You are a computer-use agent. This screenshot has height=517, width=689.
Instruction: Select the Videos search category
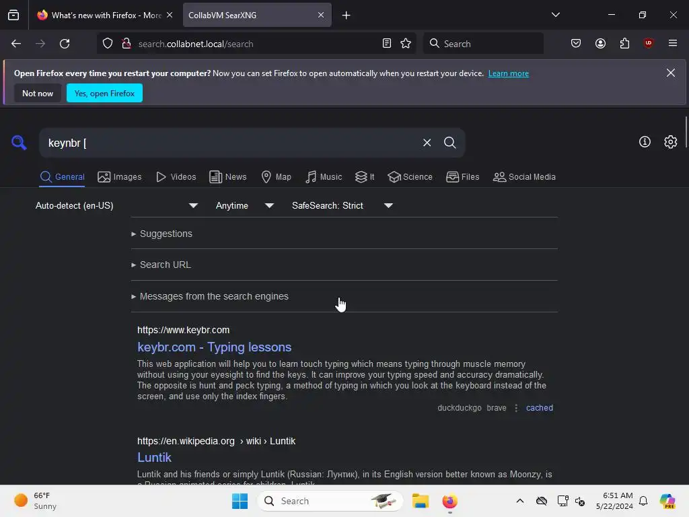coord(176,177)
